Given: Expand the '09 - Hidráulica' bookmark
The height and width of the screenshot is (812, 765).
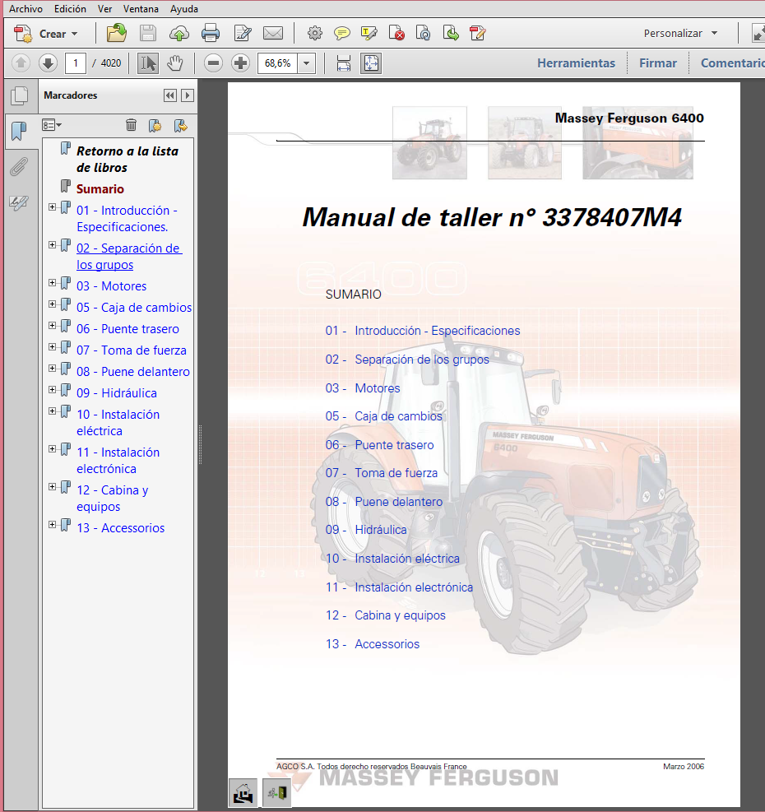Looking at the screenshot, I should click(x=53, y=389).
